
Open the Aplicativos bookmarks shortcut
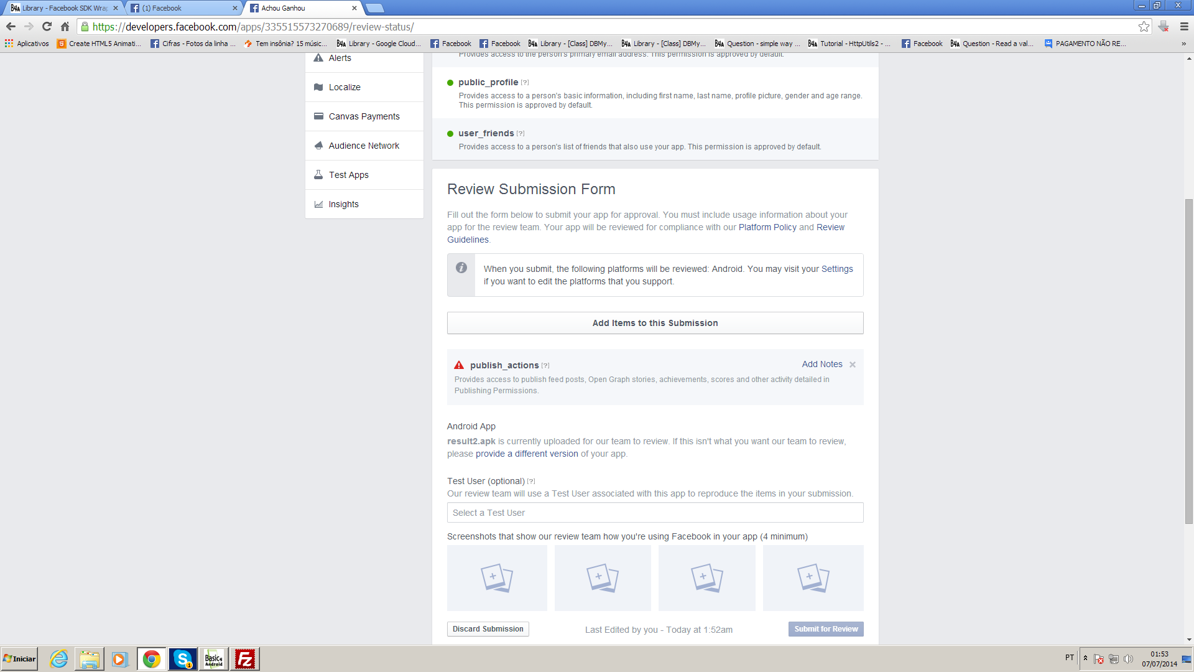27,44
